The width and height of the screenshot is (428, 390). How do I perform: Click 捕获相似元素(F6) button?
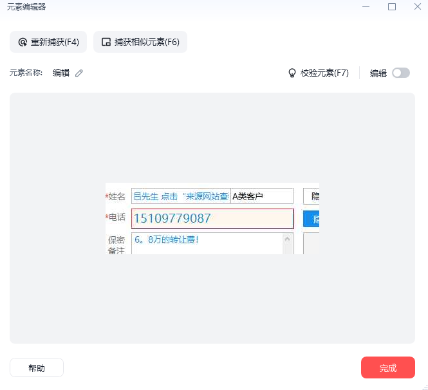click(140, 42)
